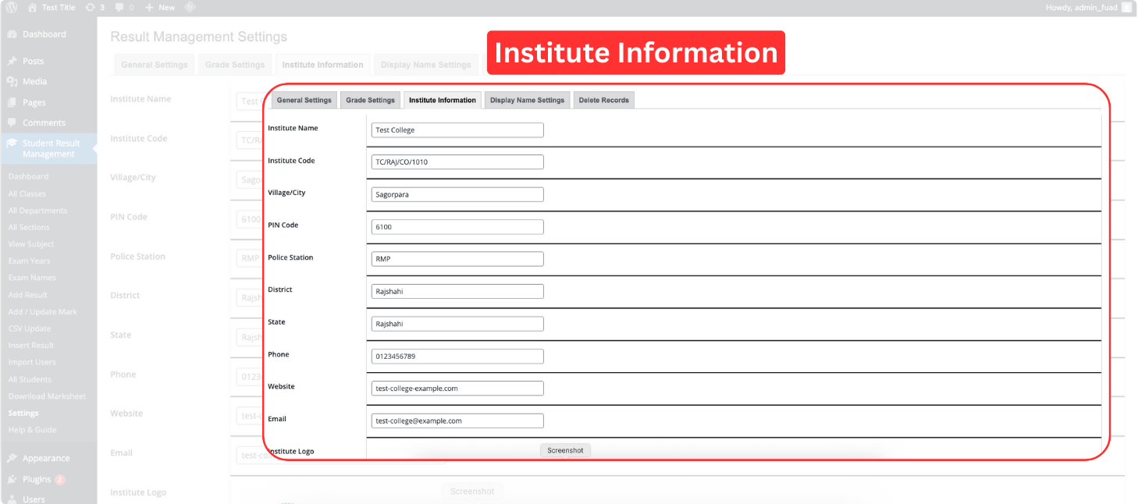
Task: Click the District field containing Rajshahi
Action: [x=457, y=291]
